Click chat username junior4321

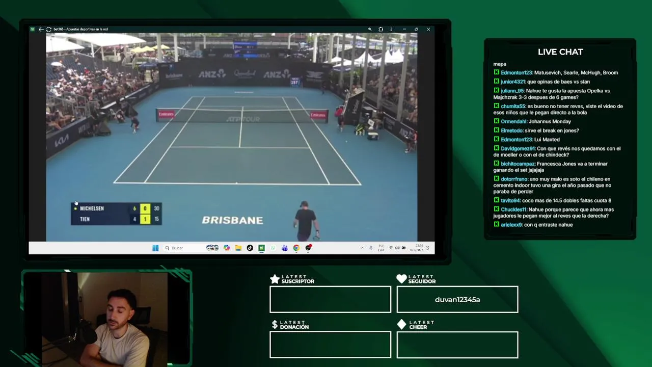(512, 82)
